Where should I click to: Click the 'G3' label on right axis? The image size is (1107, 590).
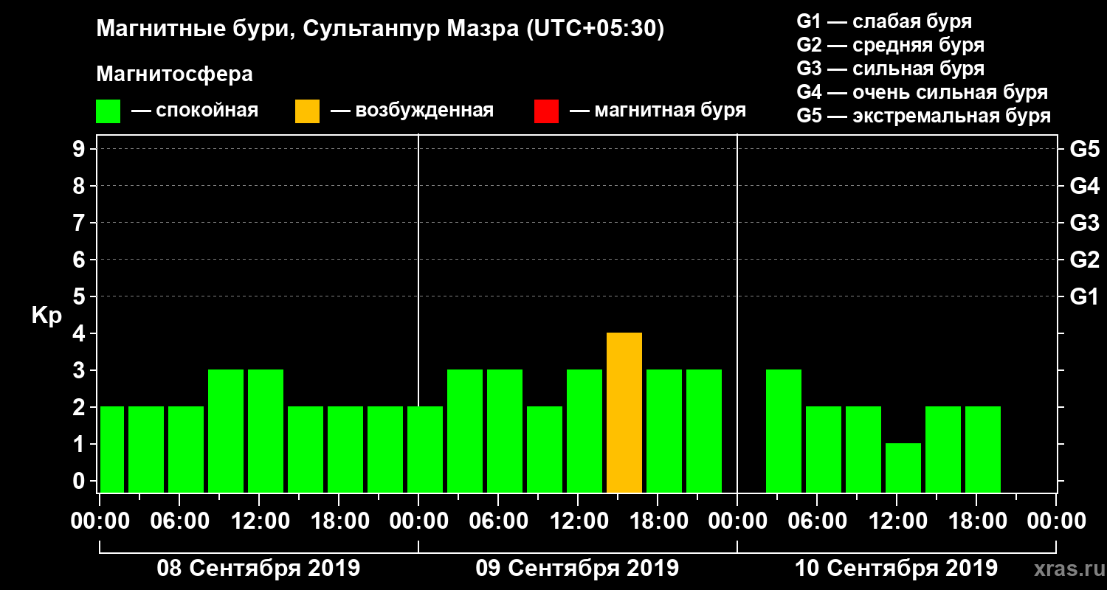pyautogui.click(x=1084, y=223)
